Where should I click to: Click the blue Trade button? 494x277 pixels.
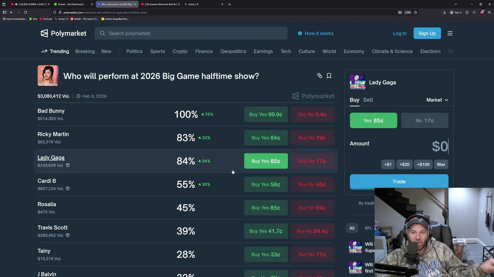click(399, 182)
